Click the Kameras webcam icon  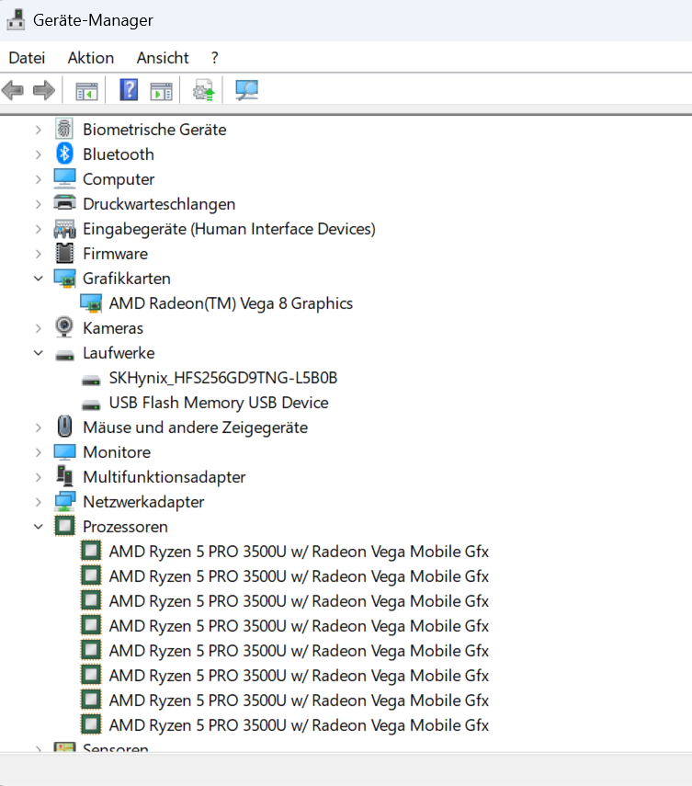[64, 328]
